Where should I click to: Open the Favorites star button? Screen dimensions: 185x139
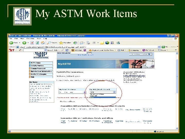tap(65, 43)
